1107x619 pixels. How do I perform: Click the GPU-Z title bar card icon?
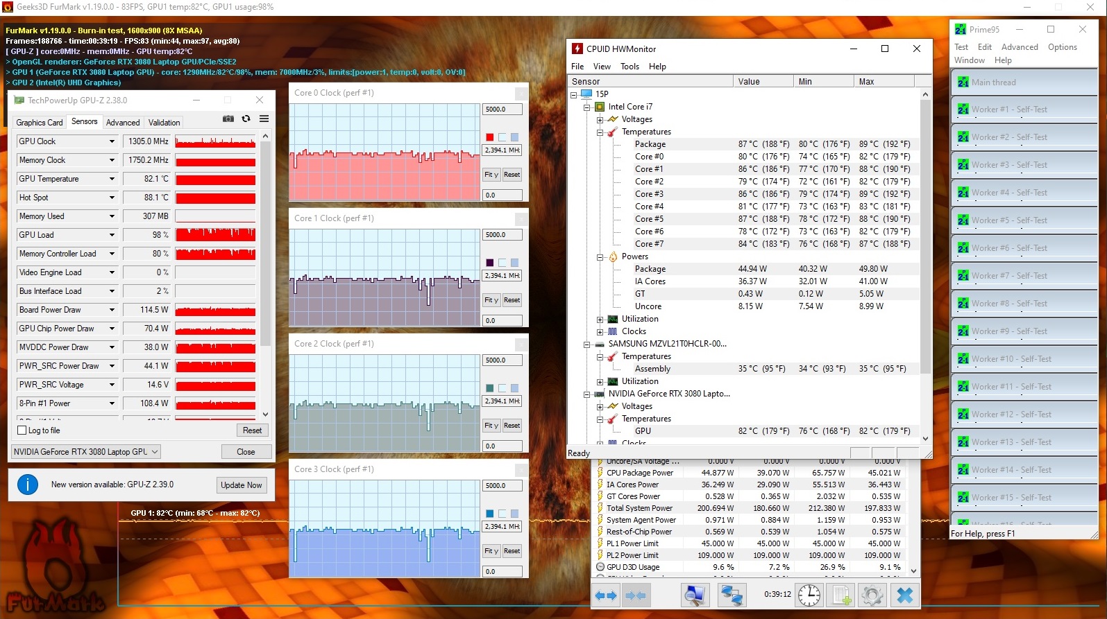click(x=19, y=101)
